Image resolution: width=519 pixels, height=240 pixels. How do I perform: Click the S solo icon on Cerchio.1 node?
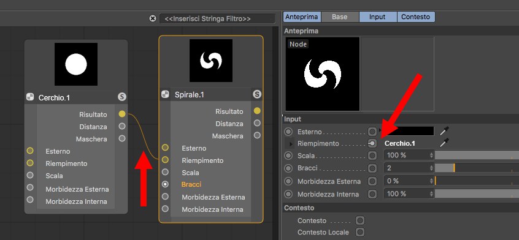pyautogui.click(x=122, y=97)
